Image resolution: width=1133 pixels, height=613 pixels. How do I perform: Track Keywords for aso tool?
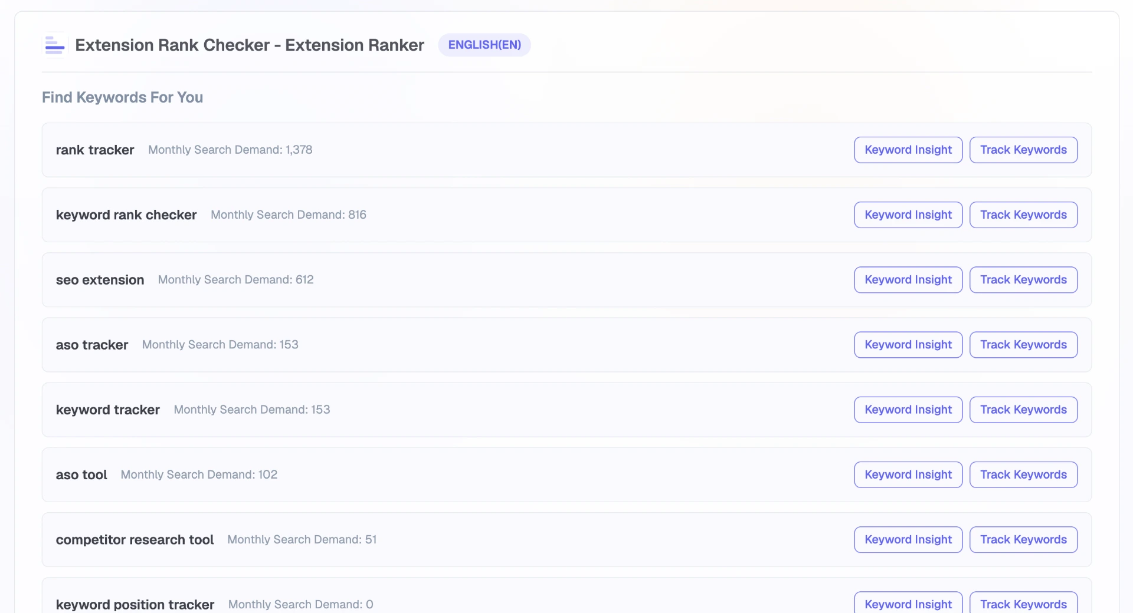click(1023, 474)
